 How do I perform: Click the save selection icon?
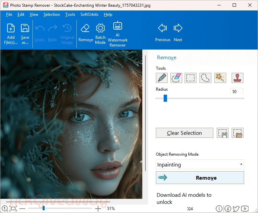[222, 133]
